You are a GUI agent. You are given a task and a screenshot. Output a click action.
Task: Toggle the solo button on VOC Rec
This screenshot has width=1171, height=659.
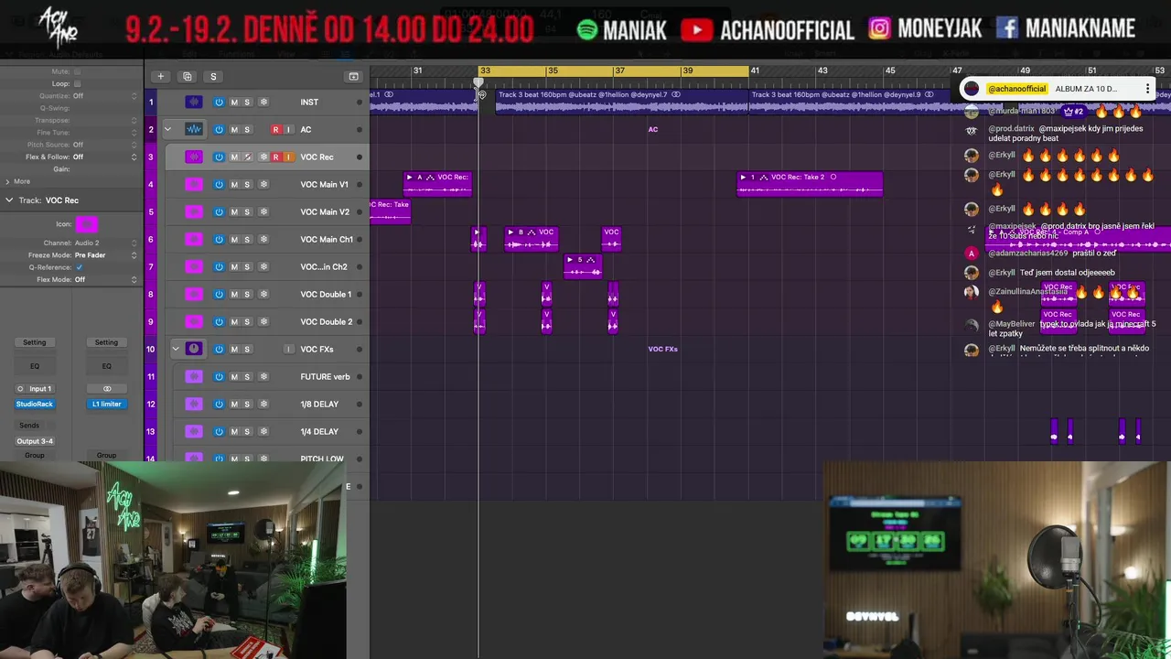(x=247, y=157)
